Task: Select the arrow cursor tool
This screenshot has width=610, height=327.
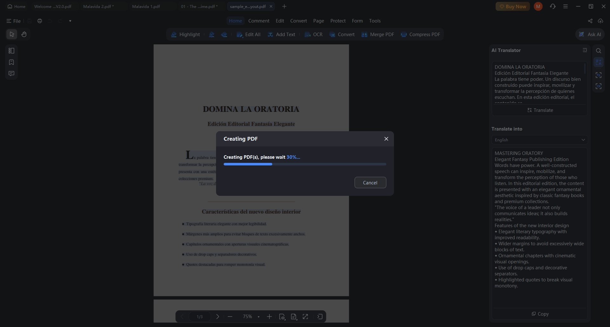Action: point(12,34)
